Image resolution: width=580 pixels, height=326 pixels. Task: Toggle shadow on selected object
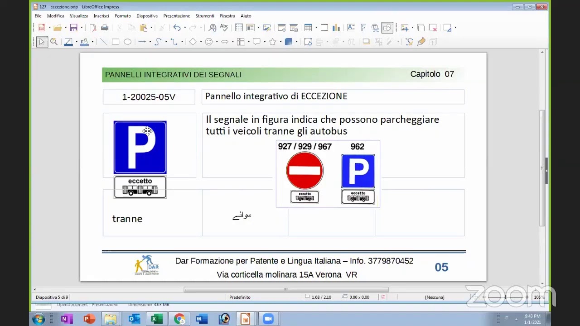point(366,42)
